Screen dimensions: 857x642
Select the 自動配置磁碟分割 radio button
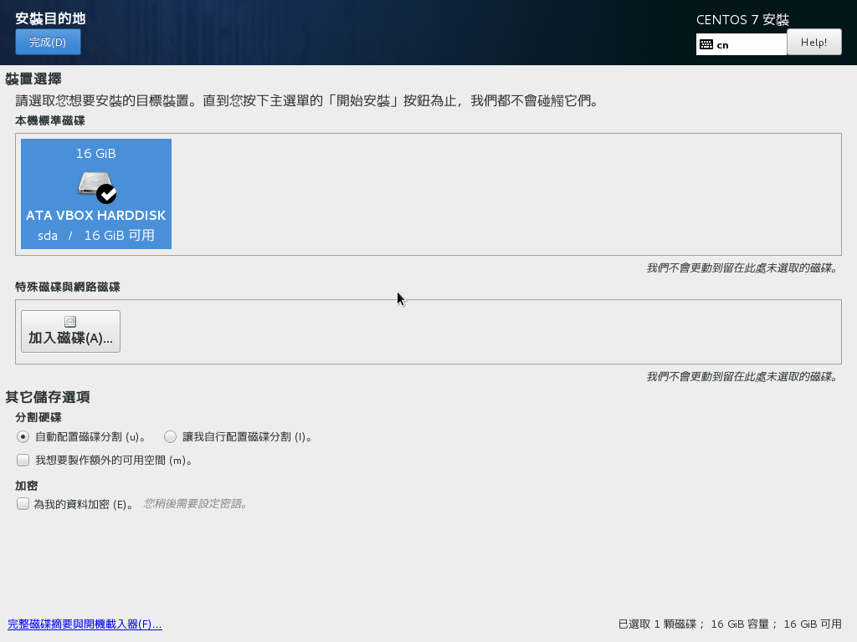point(23,436)
